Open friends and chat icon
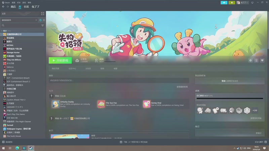Viewport: 269px width, 151px height. click(x=266, y=142)
